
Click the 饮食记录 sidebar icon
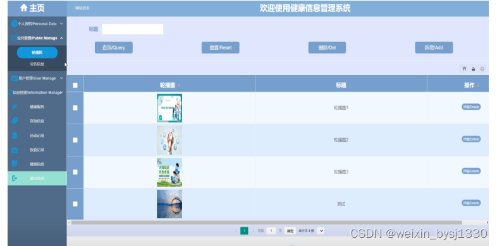tap(15, 149)
